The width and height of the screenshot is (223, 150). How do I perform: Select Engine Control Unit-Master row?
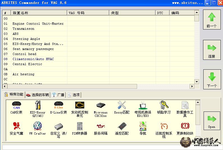(x=98, y=24)
